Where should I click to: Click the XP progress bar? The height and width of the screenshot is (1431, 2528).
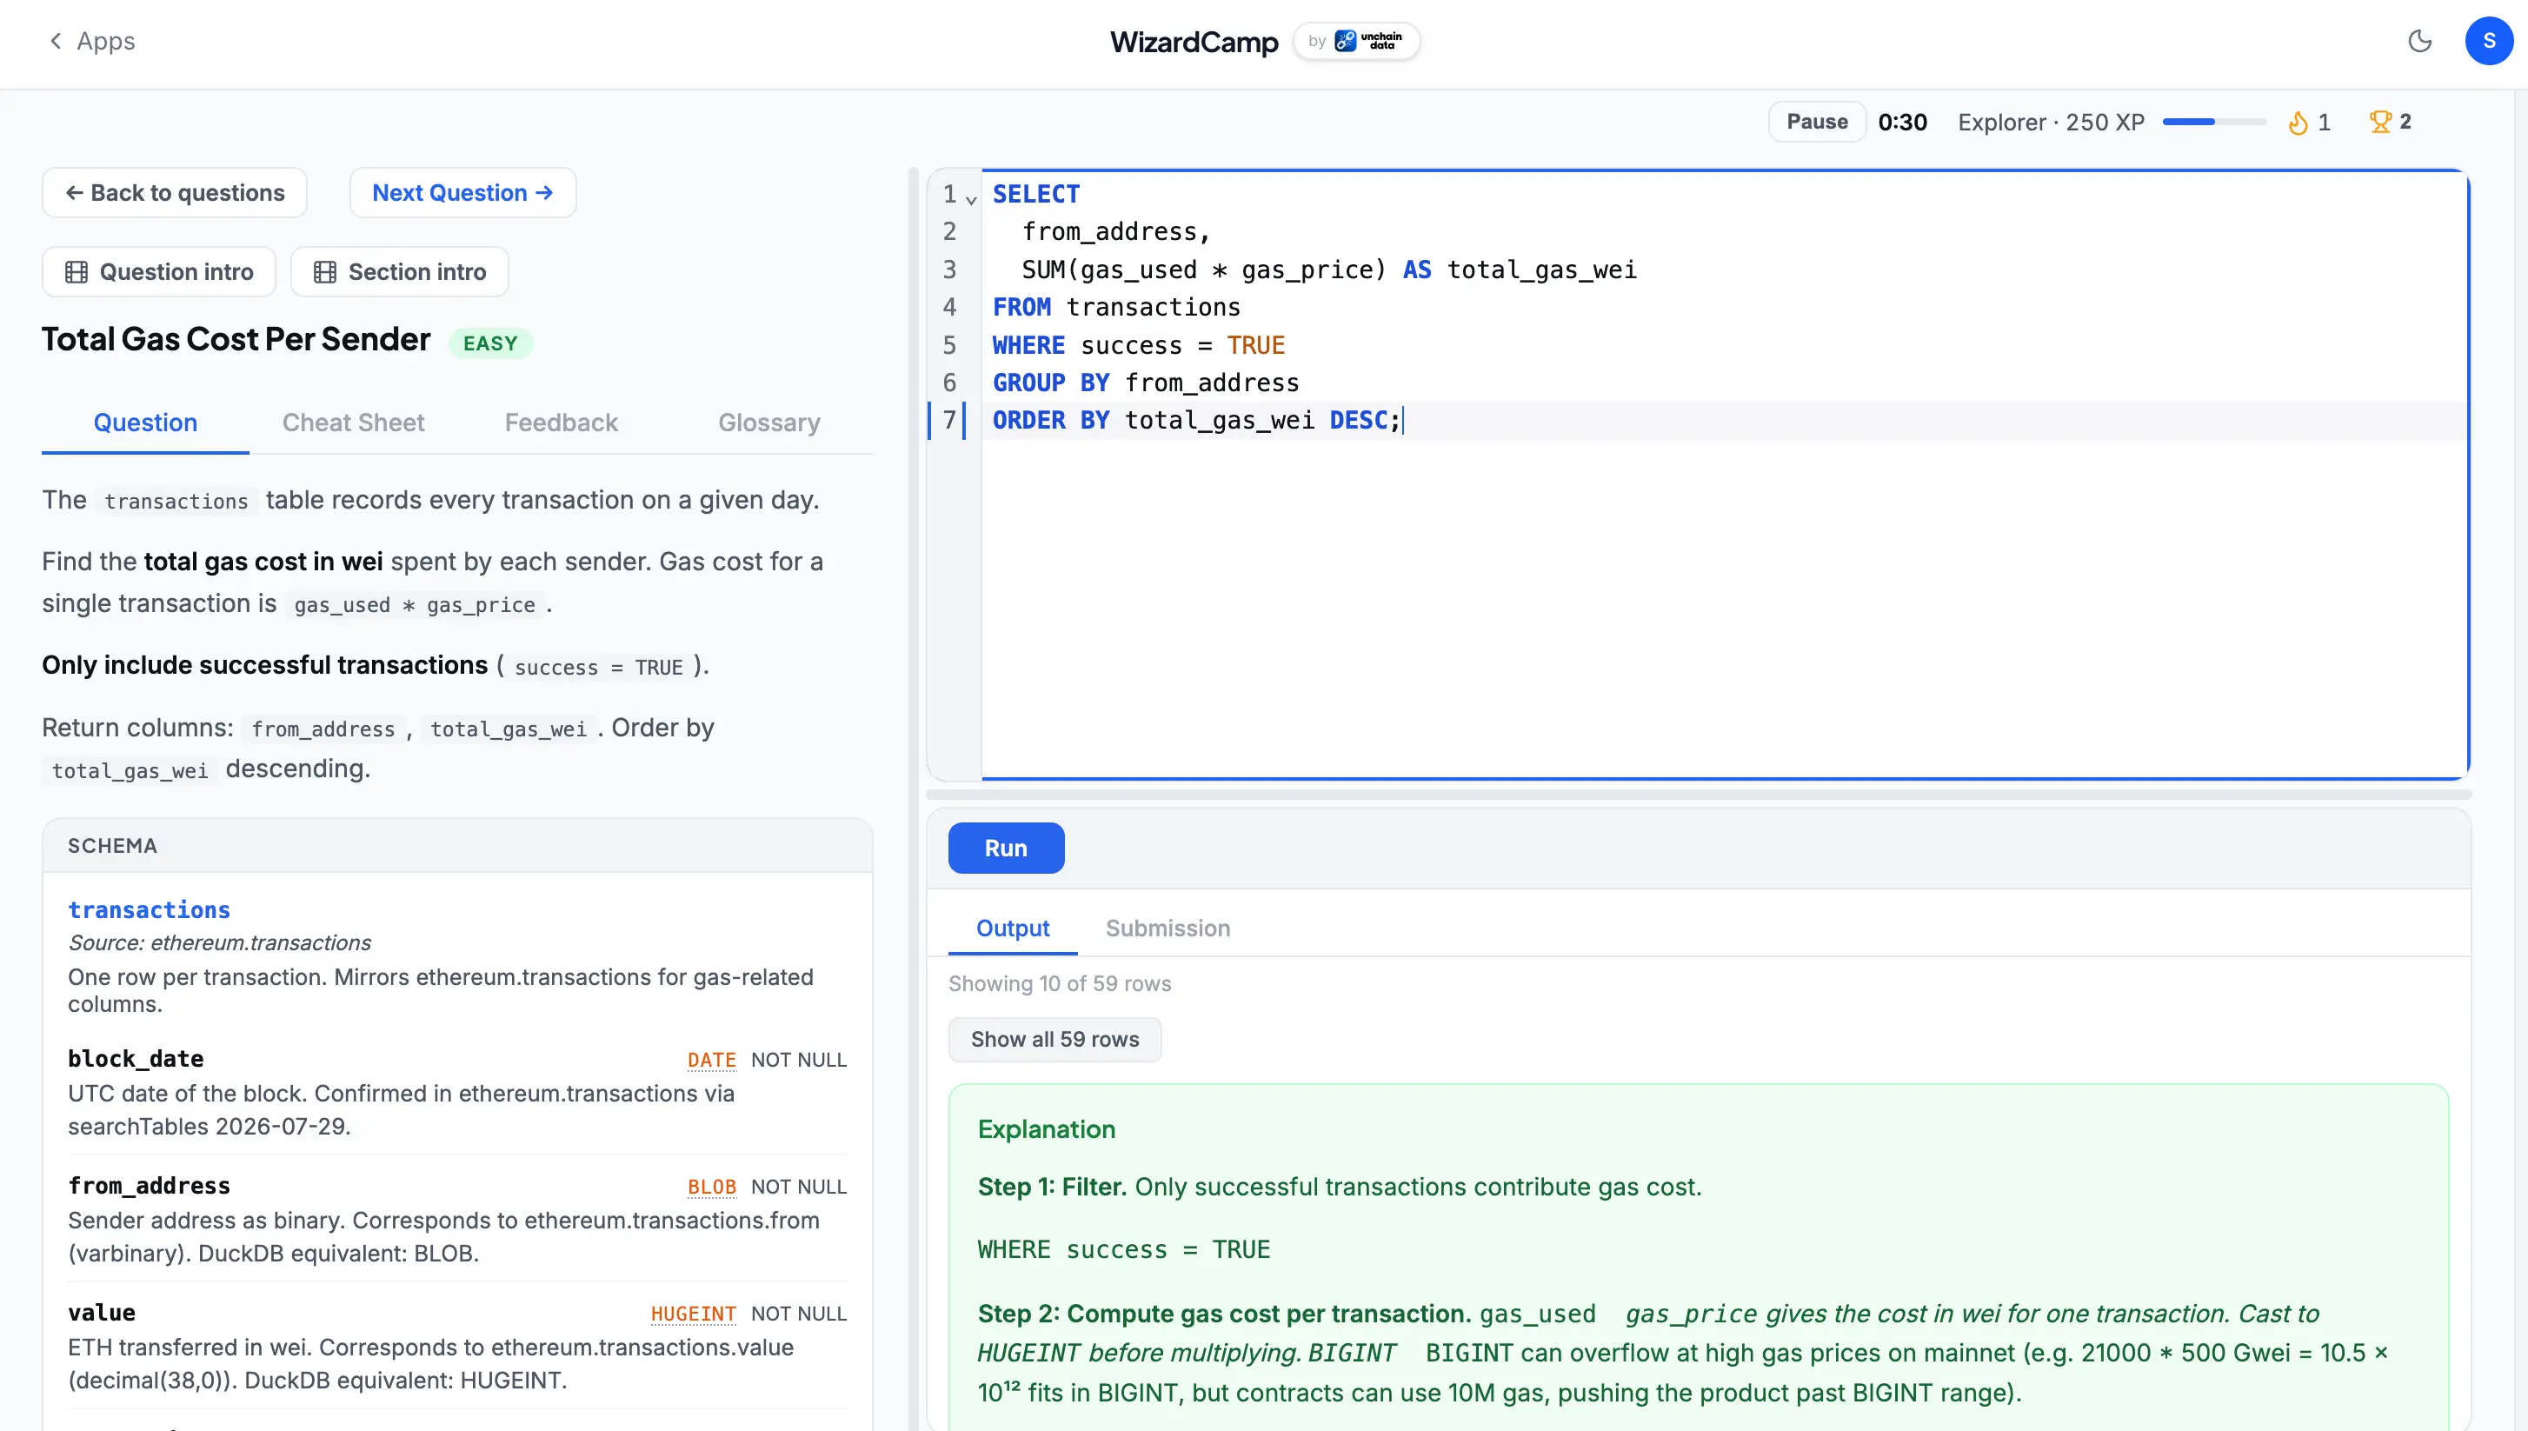[2213, 122]
